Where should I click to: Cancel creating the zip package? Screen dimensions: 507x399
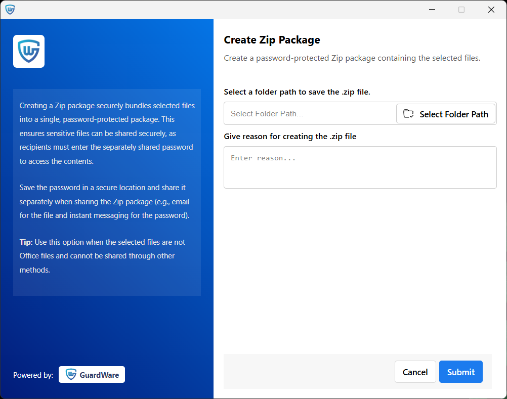coord(415,372)
